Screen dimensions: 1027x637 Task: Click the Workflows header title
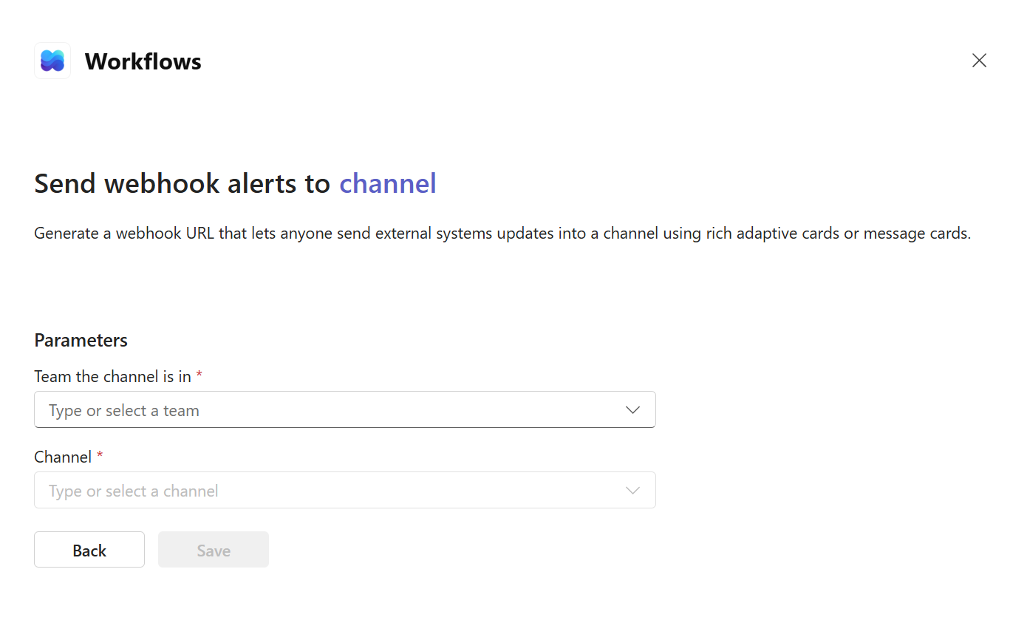pyautogui.click(x=143, y=61)
